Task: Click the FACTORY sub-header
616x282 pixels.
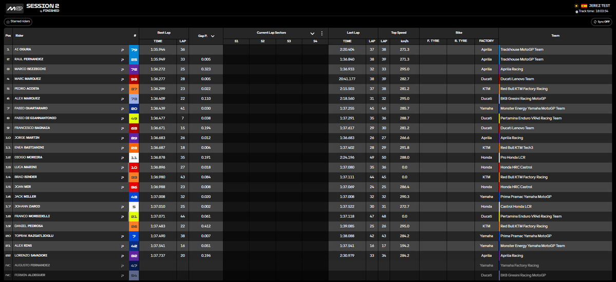Action: click(x=487, y=41)
